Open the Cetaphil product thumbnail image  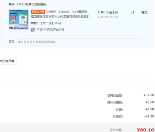[19, 20]
